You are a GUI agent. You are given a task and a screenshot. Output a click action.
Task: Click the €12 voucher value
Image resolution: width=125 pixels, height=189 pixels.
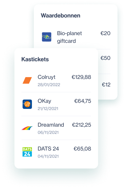[x=106, y=84]
